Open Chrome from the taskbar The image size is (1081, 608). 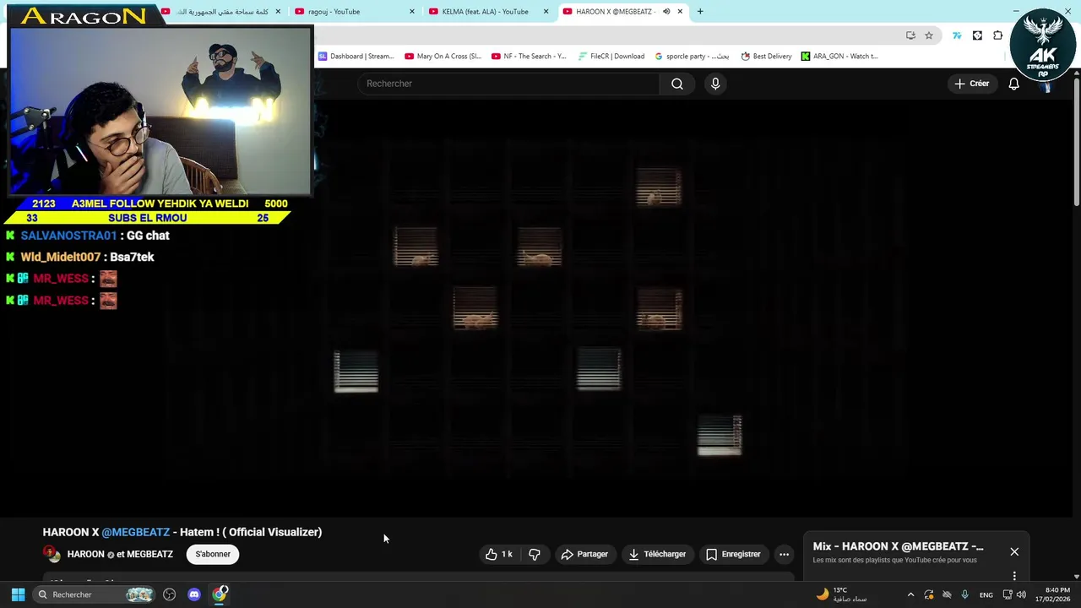click(220, 594)
